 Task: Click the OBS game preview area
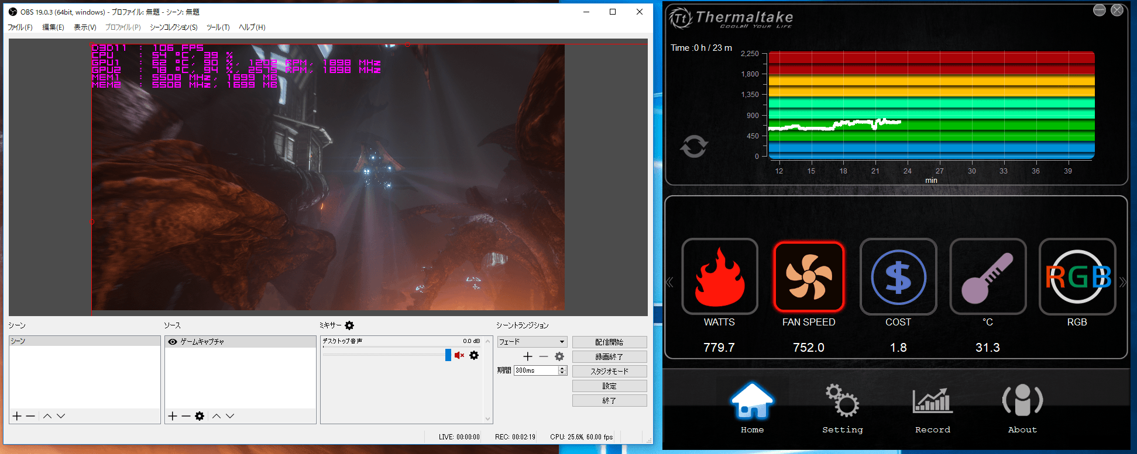pos(328,177)
